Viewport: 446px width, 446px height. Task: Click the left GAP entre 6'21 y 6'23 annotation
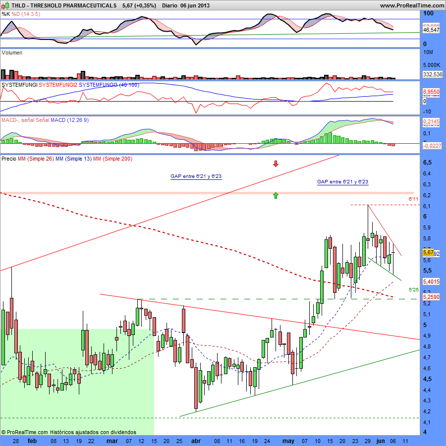coord(196,176)
